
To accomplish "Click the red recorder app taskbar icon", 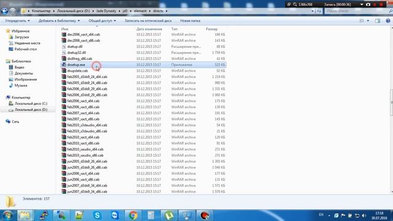I will [204, 215].
